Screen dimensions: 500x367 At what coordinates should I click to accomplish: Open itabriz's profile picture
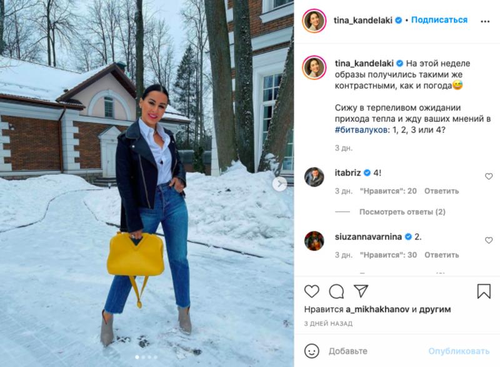tap(314, 177)
